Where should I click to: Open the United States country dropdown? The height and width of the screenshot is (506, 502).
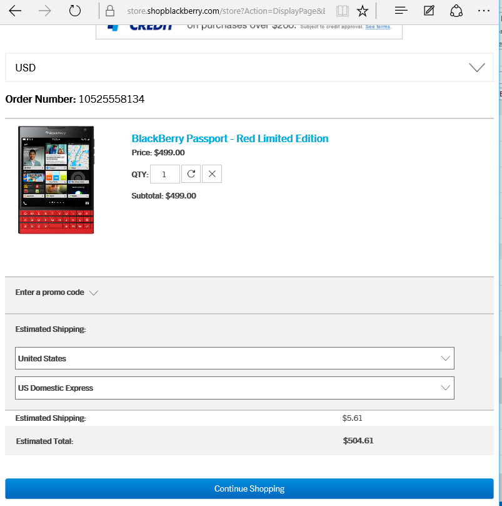[234, 358]
